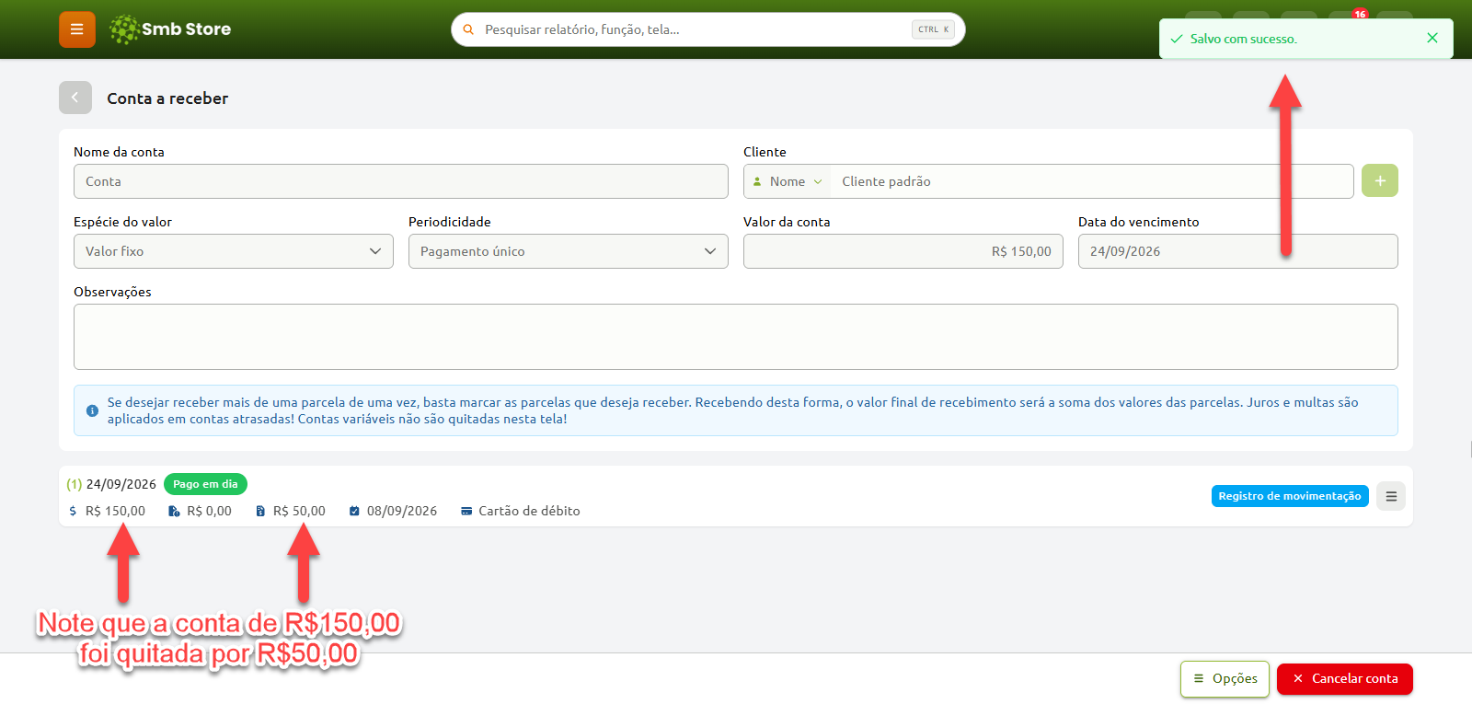Click the card icon beside Cartão de débito
1472x704 pixels.
[466, 511]
